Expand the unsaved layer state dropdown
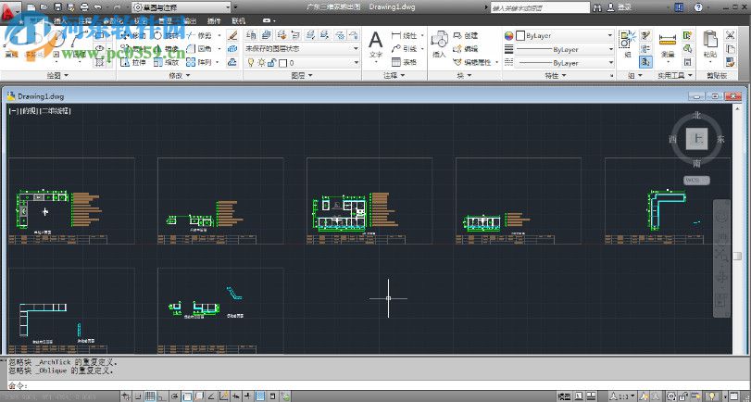This screenshot has width=751, height=402. pyautogui.click(x=357, y=48)
